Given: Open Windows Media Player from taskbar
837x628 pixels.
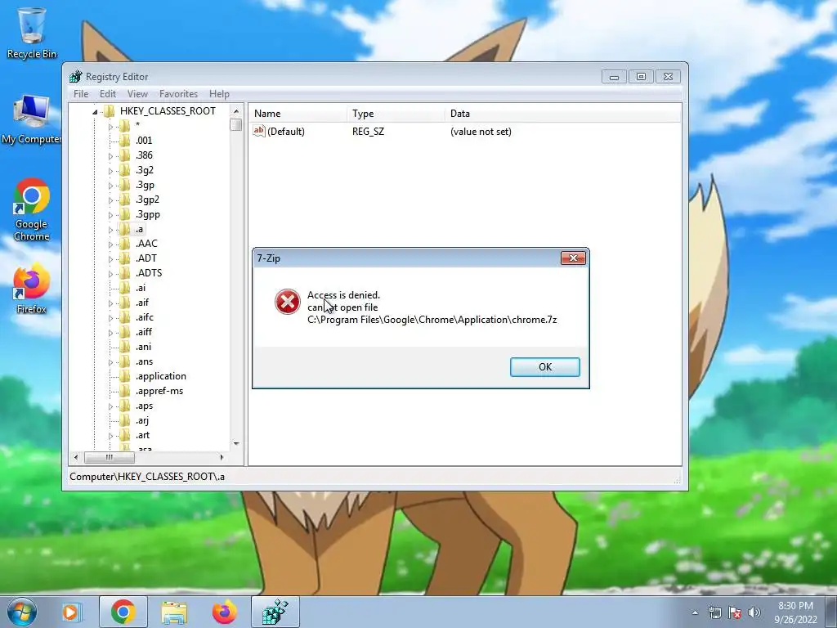Looking at the screenshot, I should (x=71, y=612).
